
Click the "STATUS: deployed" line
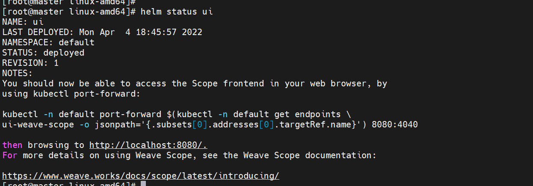tap(43, 53)
